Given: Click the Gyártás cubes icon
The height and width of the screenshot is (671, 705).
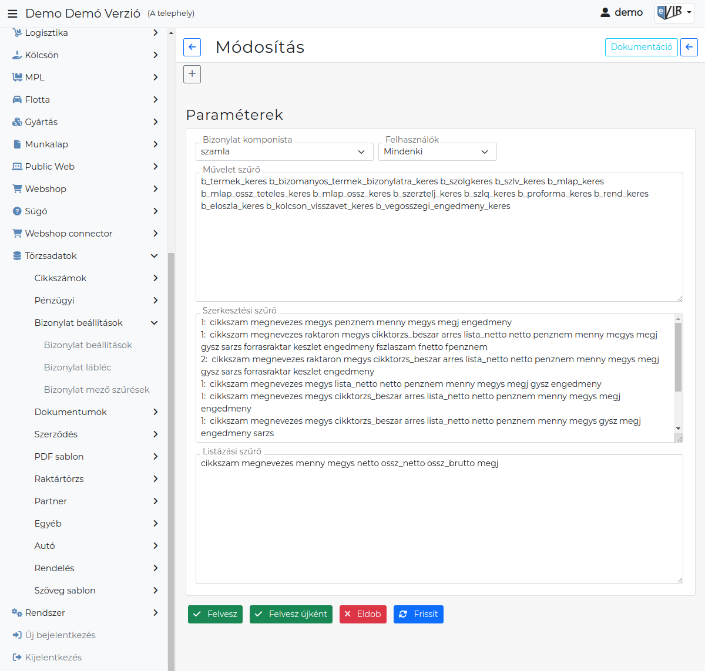Looking at the screenshot, I should [17, 122].
